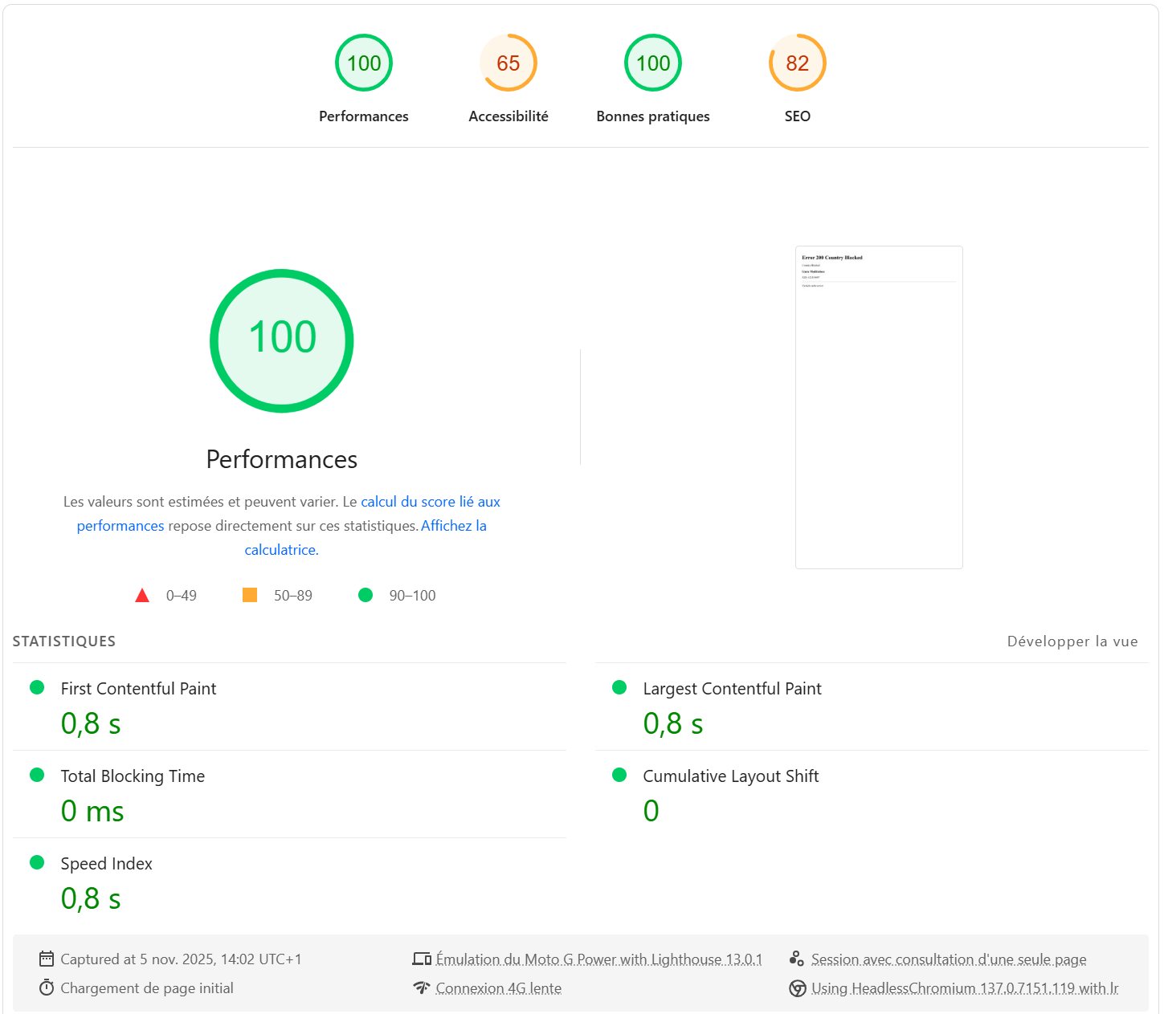Select the SEO score gauge
The height and width of the screenshot is (1014, 1164).
coord(797,63)
